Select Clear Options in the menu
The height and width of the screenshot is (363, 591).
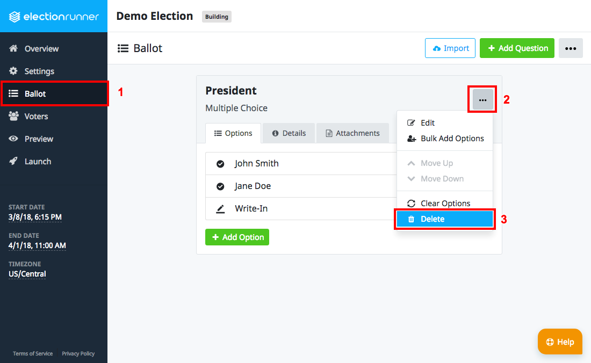(x=445, y=204)
